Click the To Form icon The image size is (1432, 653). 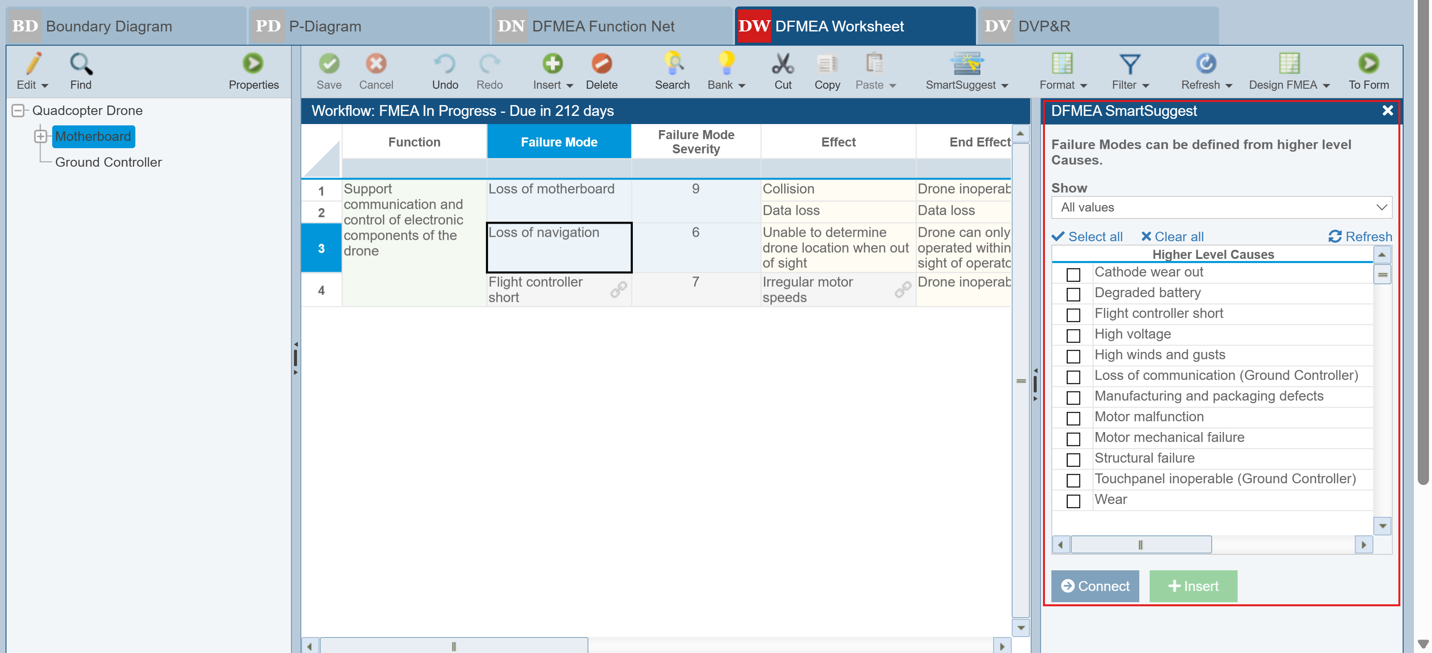1368,63
